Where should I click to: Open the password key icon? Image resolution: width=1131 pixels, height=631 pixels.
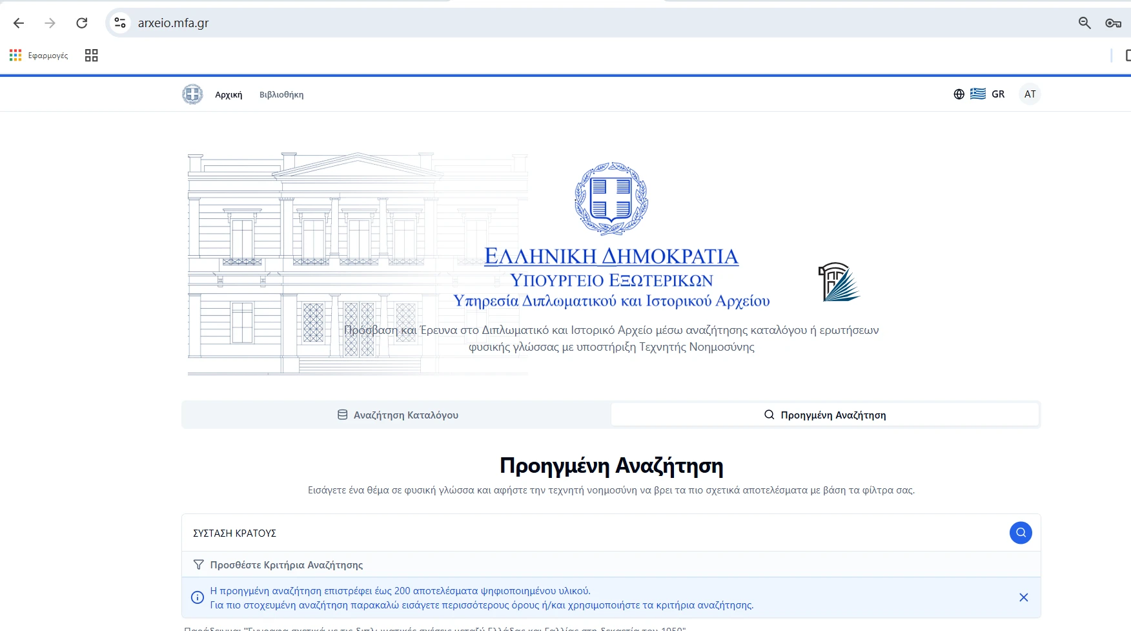(x=1113, y=23)
